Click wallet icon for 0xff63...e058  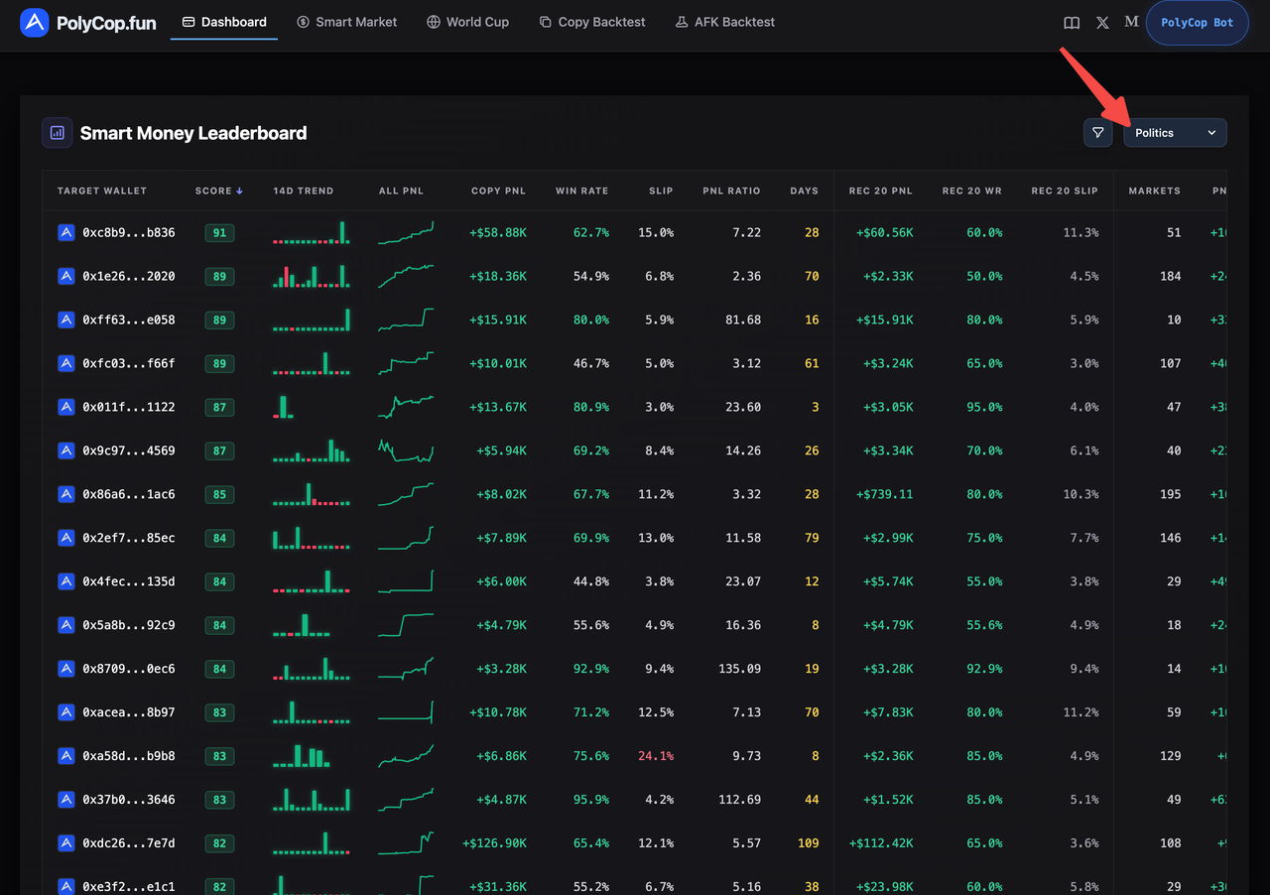[x=66, y=320]
